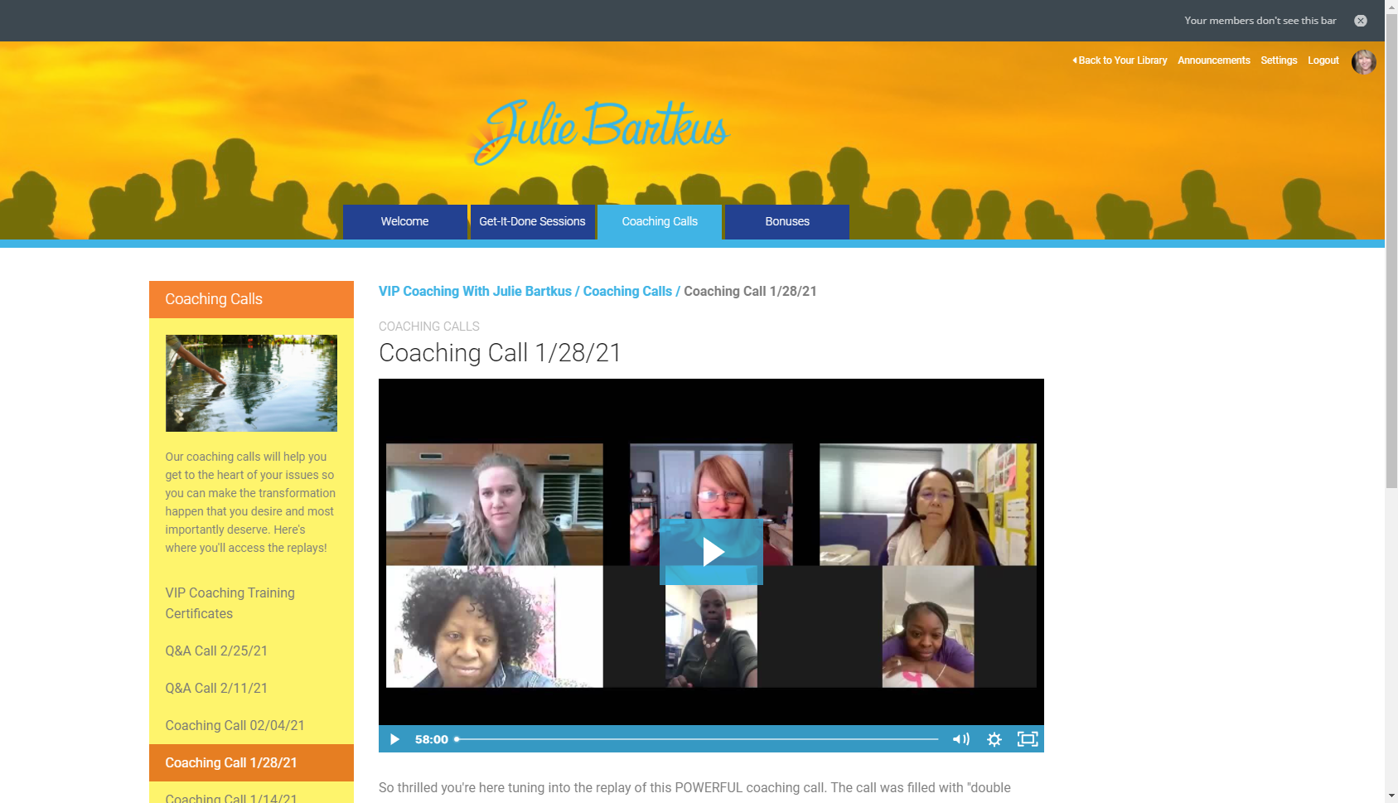Open Announcements link

1214,60
